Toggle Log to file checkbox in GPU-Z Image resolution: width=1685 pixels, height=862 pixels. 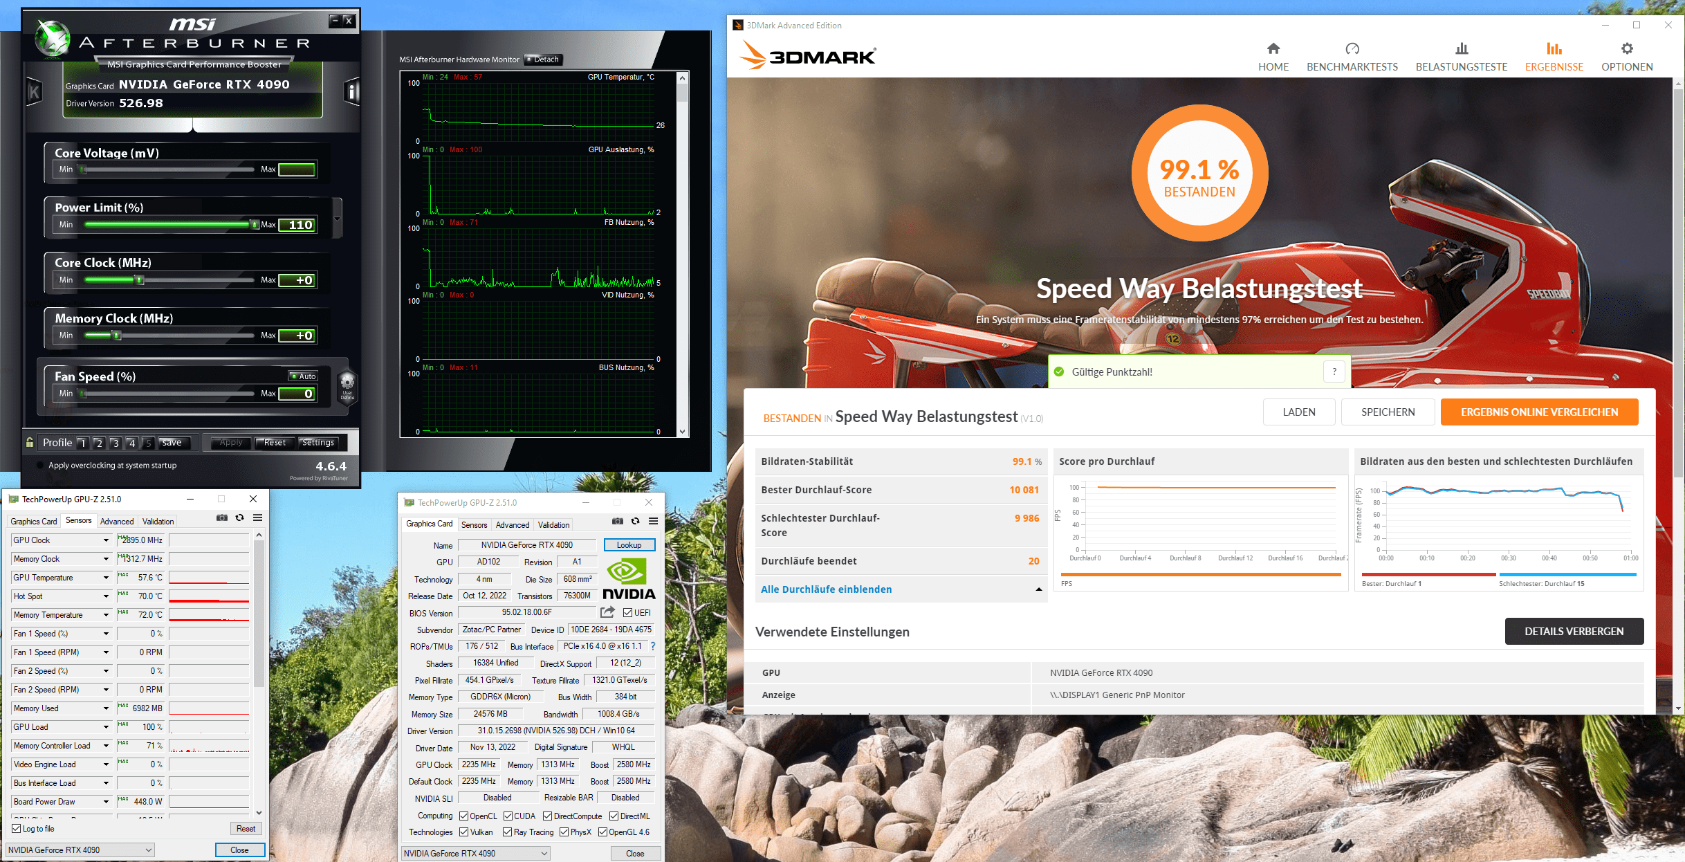(17, 828)
